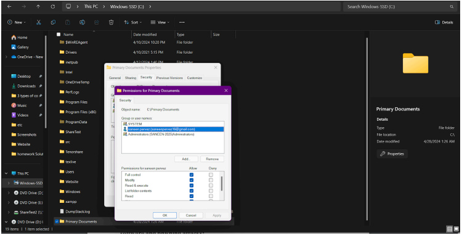Check Deny for Read permission
The image size is (462, 235).
click(x=211, y=196)
